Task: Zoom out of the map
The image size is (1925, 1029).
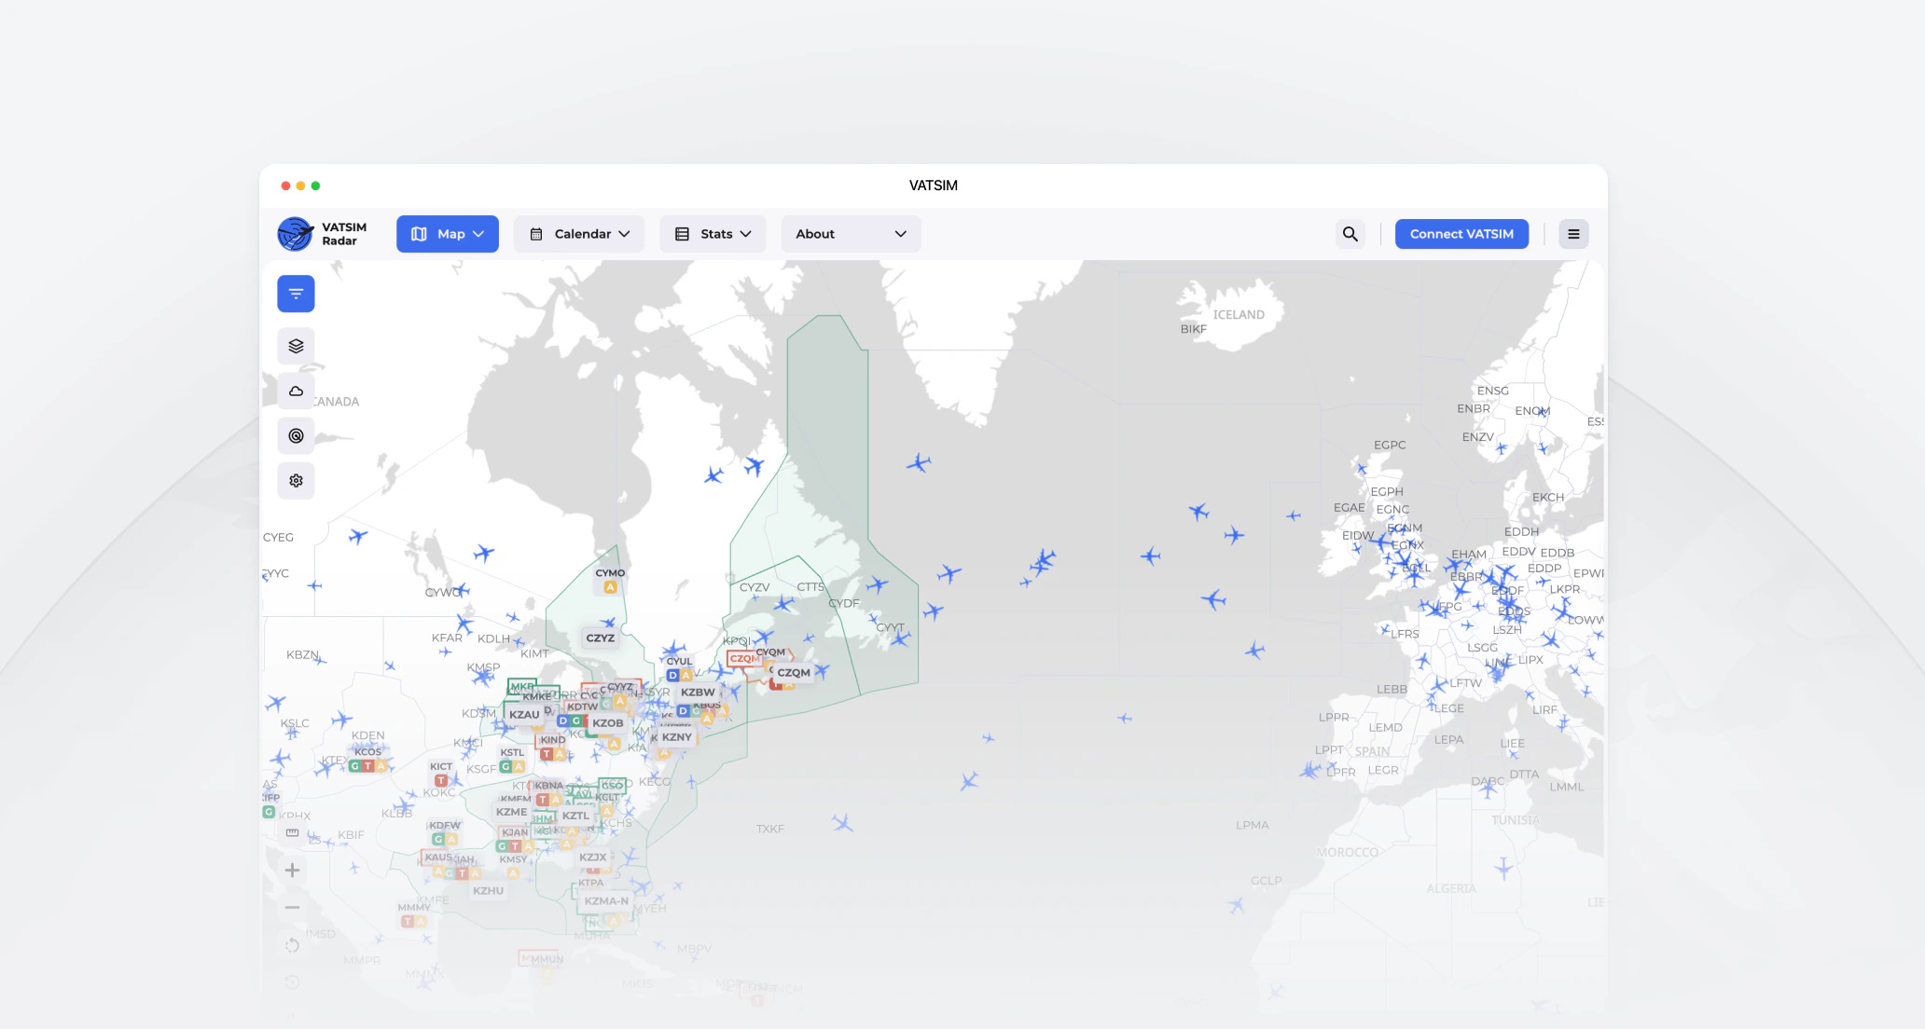Action: click(292, 907)
